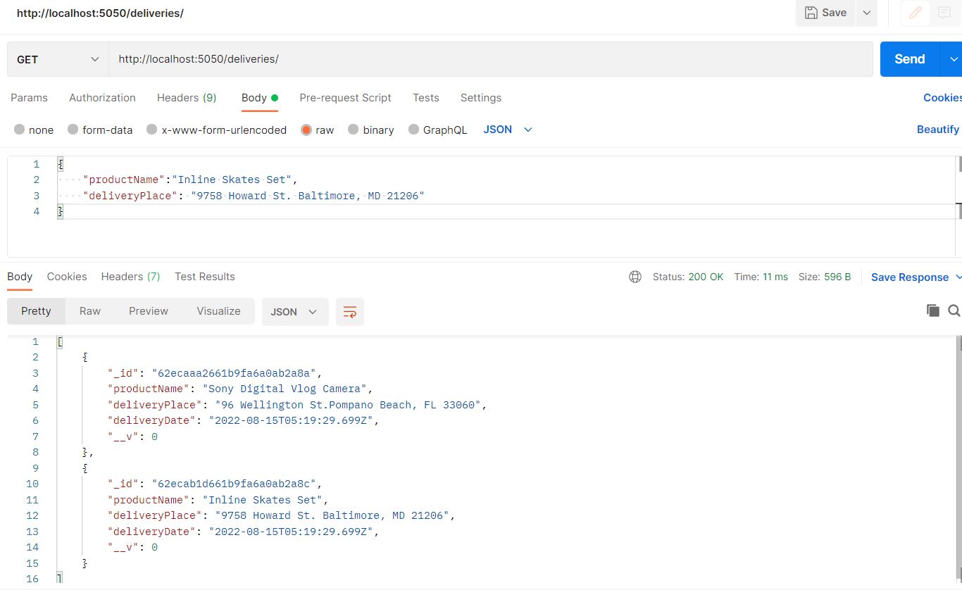This screenshot has height=590, width=962.
Task: Click the Send button
Action: point(908,59)
